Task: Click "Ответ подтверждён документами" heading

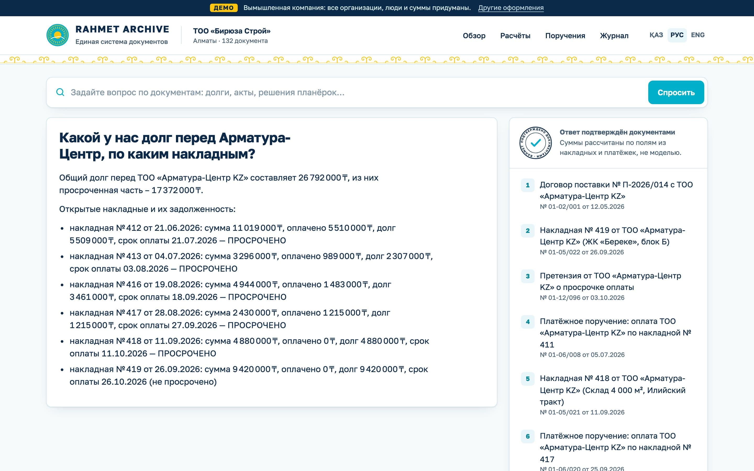Action: point(617,132)
